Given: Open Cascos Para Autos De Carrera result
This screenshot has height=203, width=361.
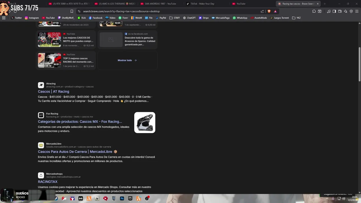Looking at the screenshot, I should click(x=78, y=152).
